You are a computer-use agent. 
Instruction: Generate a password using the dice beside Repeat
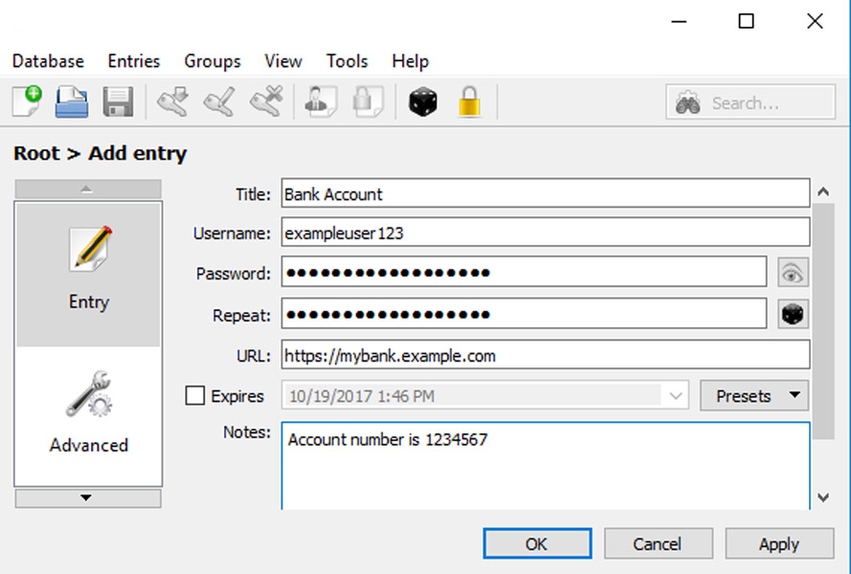tap(793, 314)
